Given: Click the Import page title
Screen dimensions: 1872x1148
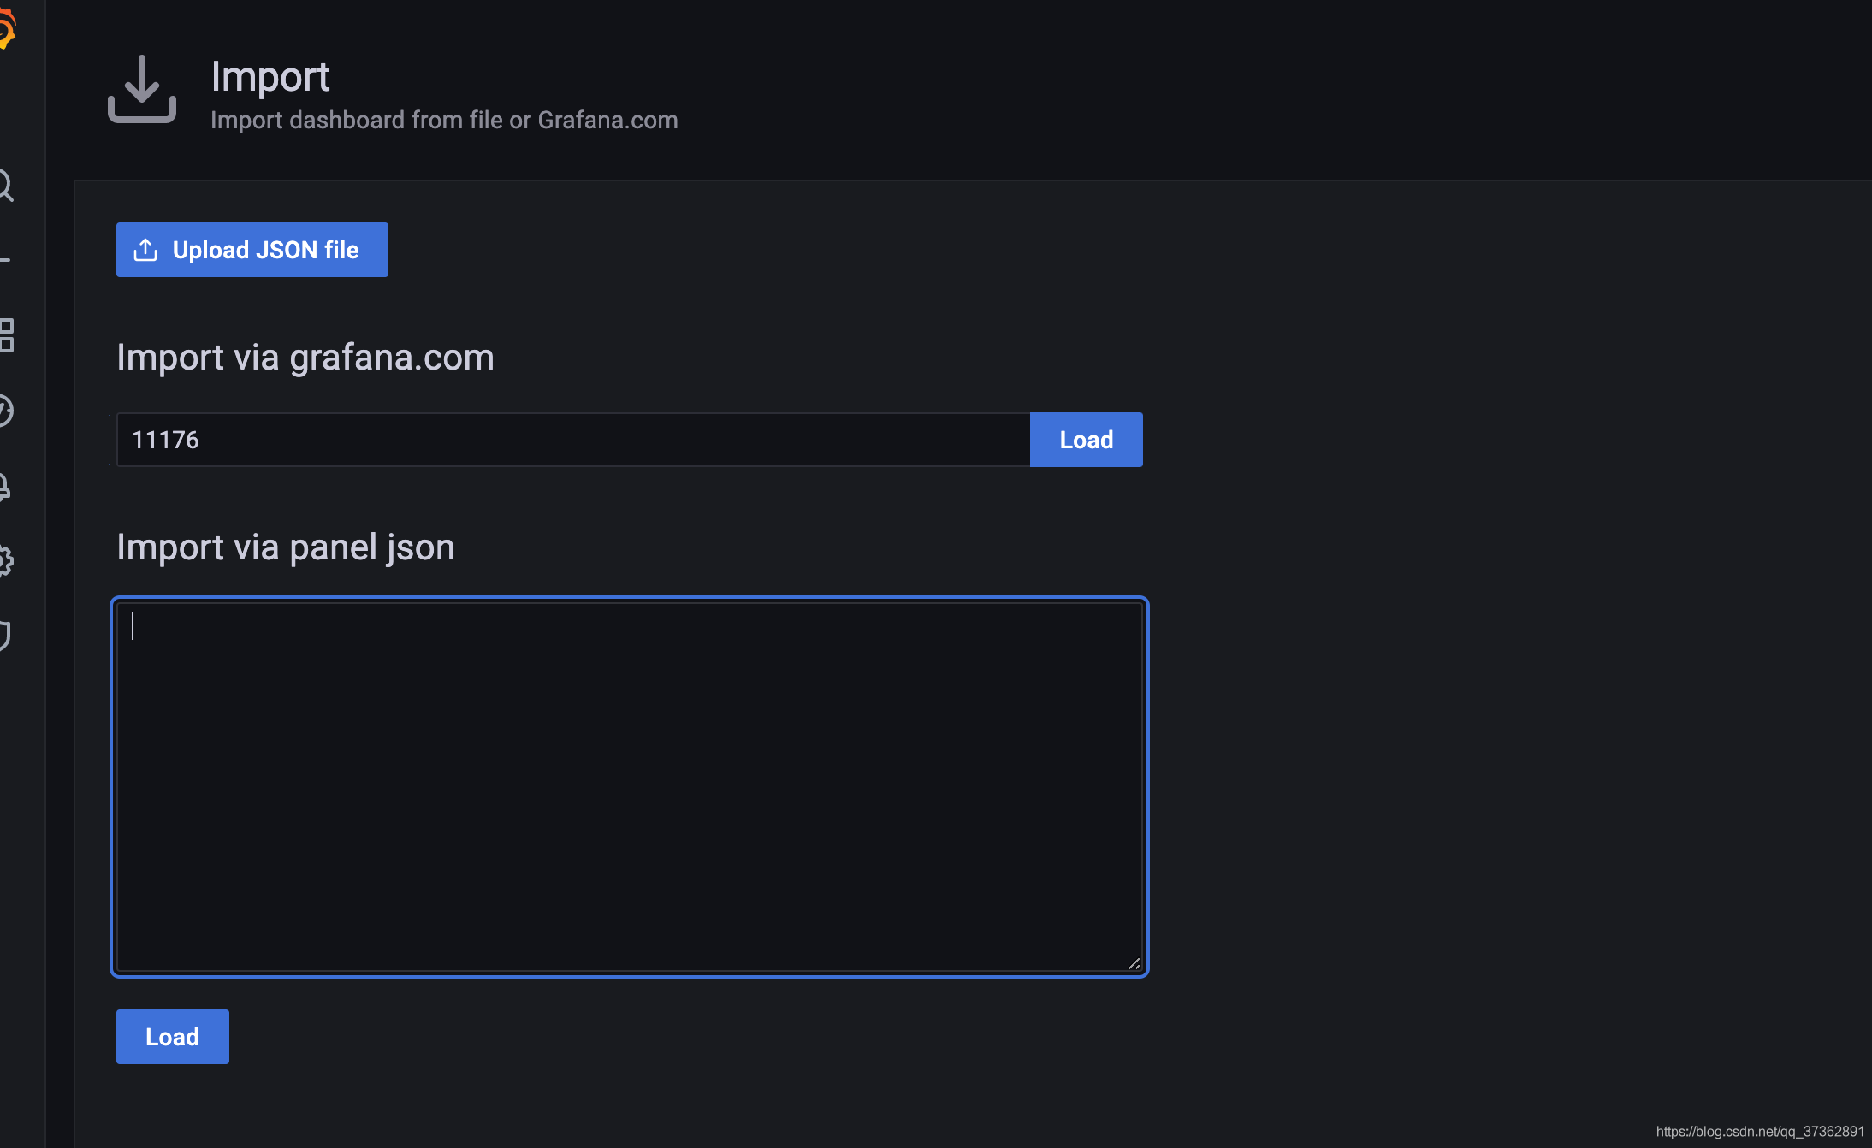Looking at the screenshot, I should tap(270, 77).
